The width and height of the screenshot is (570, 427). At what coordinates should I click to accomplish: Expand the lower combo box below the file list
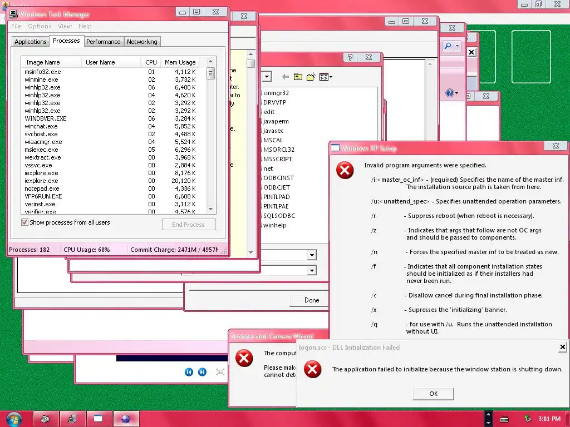click(312, 271)
